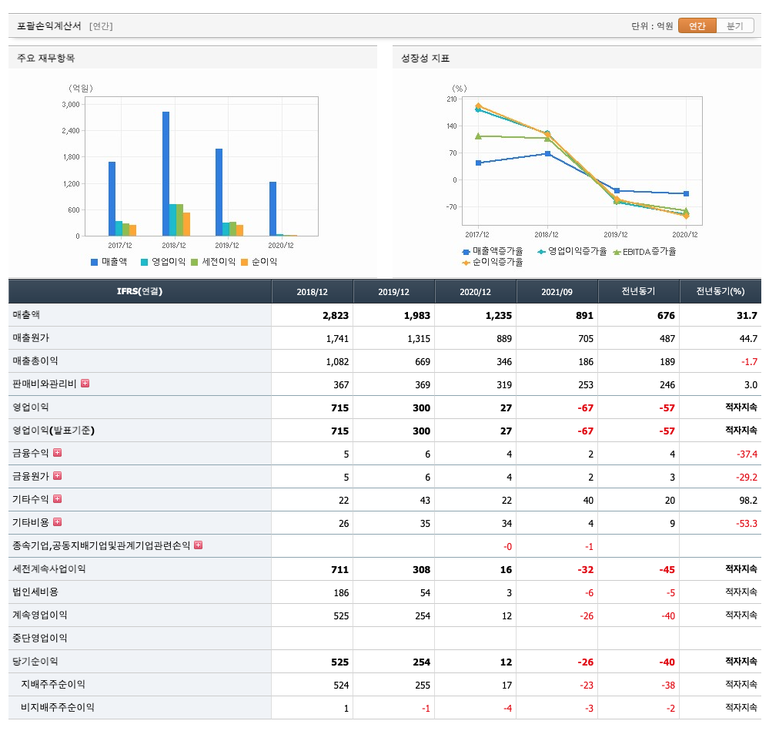Click the 2017/12 blue 매출액 bar

(112, 199)
